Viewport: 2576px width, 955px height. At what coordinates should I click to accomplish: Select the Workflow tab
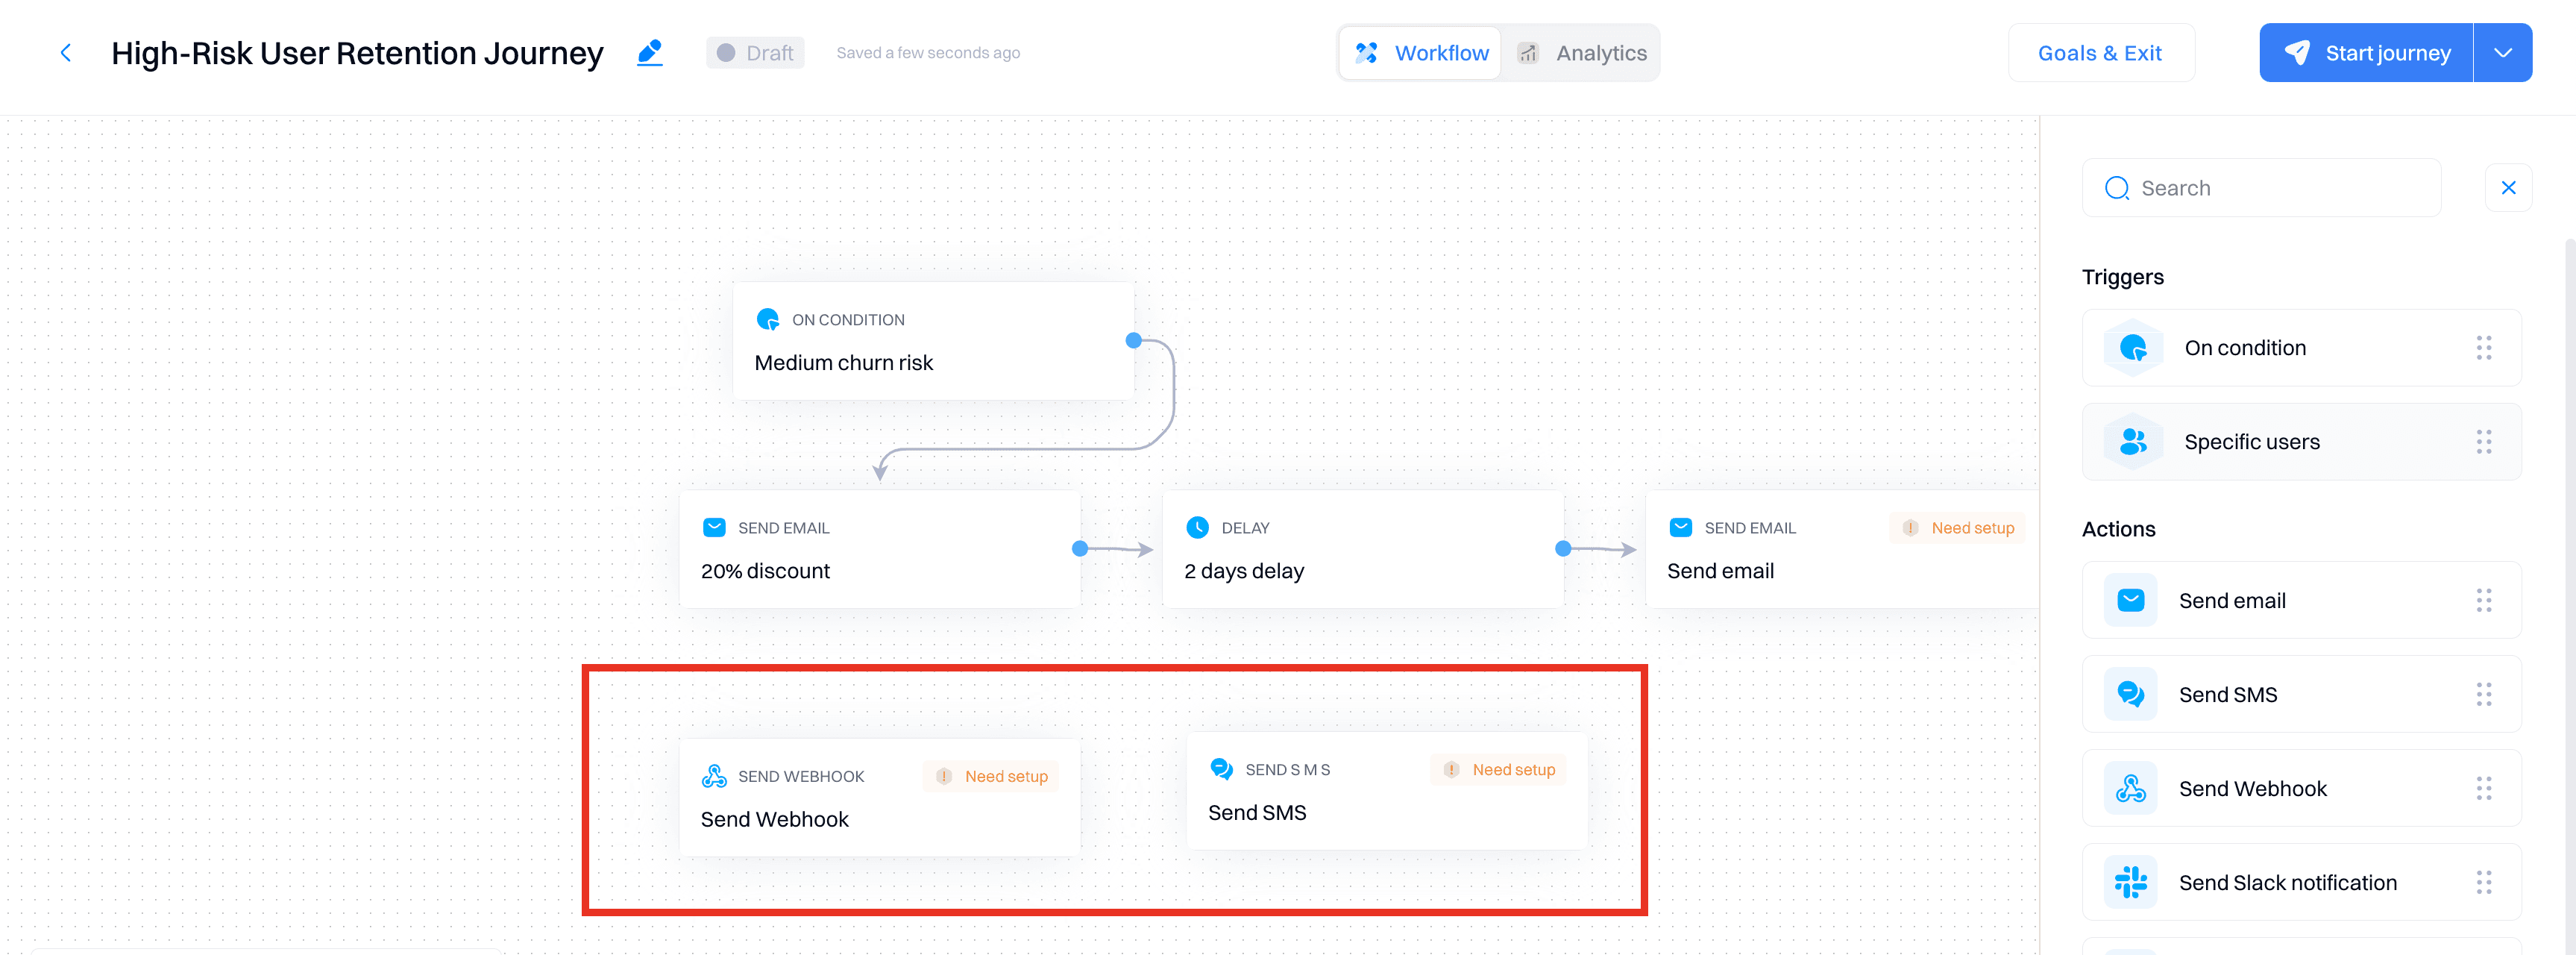(1421, 53)
